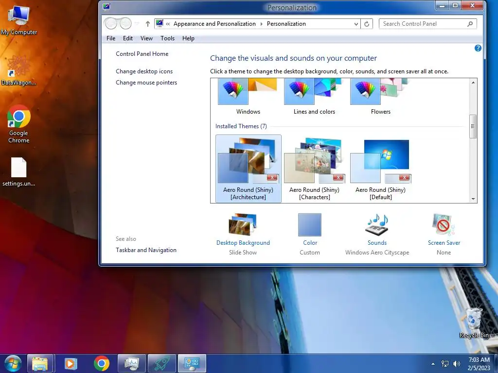Click the Search Control Panel field
This screenshot has width=498, height=373.
(x=427, y=24)
